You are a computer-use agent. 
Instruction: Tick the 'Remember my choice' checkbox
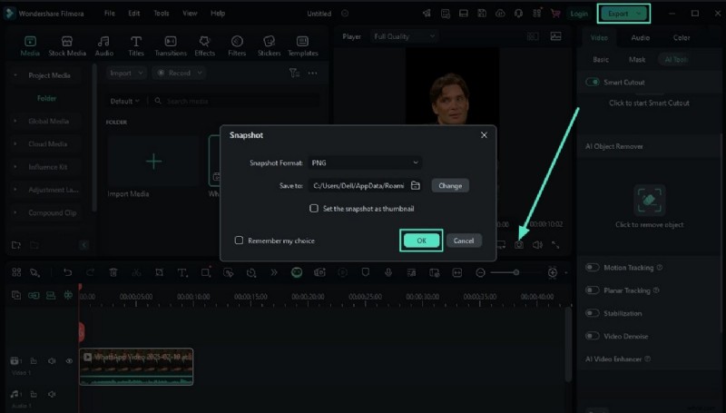[x=240, y=241]
